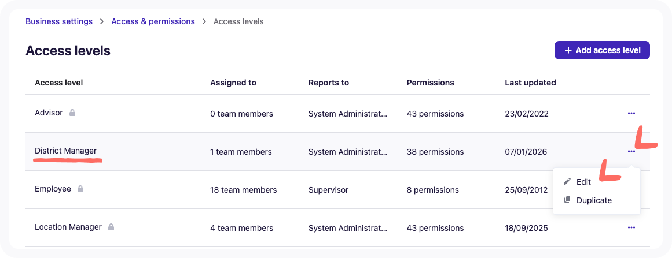Image resolution: width=672 pixels, height=258 pixels.
Task: Click the 38 permissions cell
Action: pyautogui.click(x=435, y=152)
